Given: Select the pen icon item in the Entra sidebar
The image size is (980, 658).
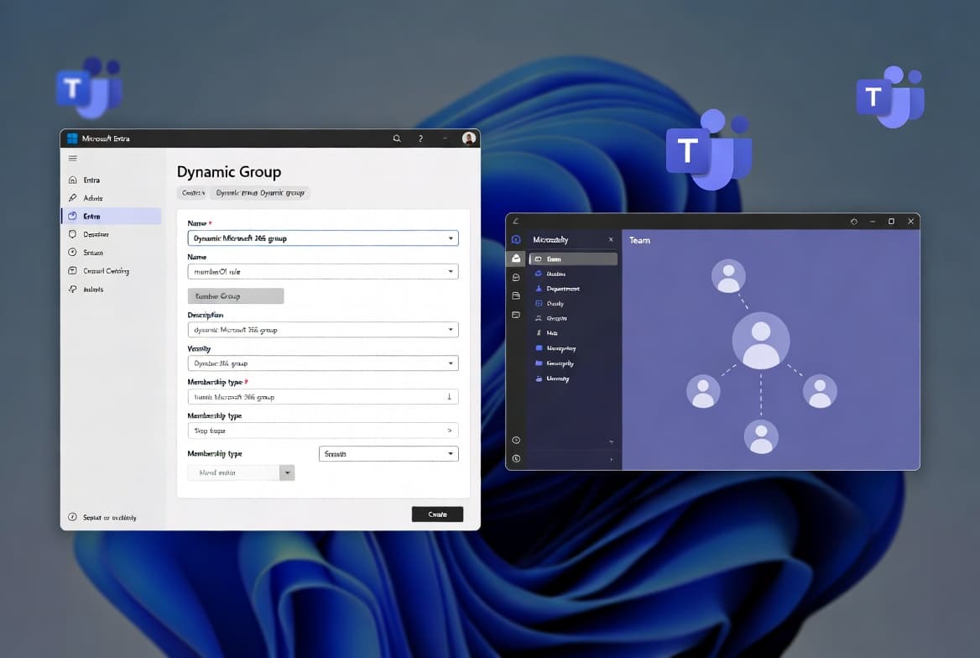Looking at the screenshot, I should click(112, 198).
